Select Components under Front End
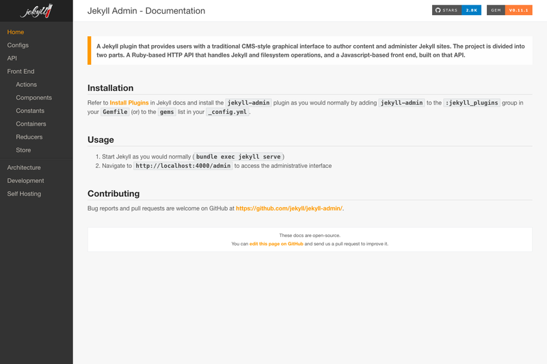This screenshot has width=547, height=364. point(34,98)
